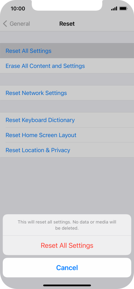Go back via the General label
The width and height of the screenshot is (134, 289).
pyautogui.click(x=20, y=24)
